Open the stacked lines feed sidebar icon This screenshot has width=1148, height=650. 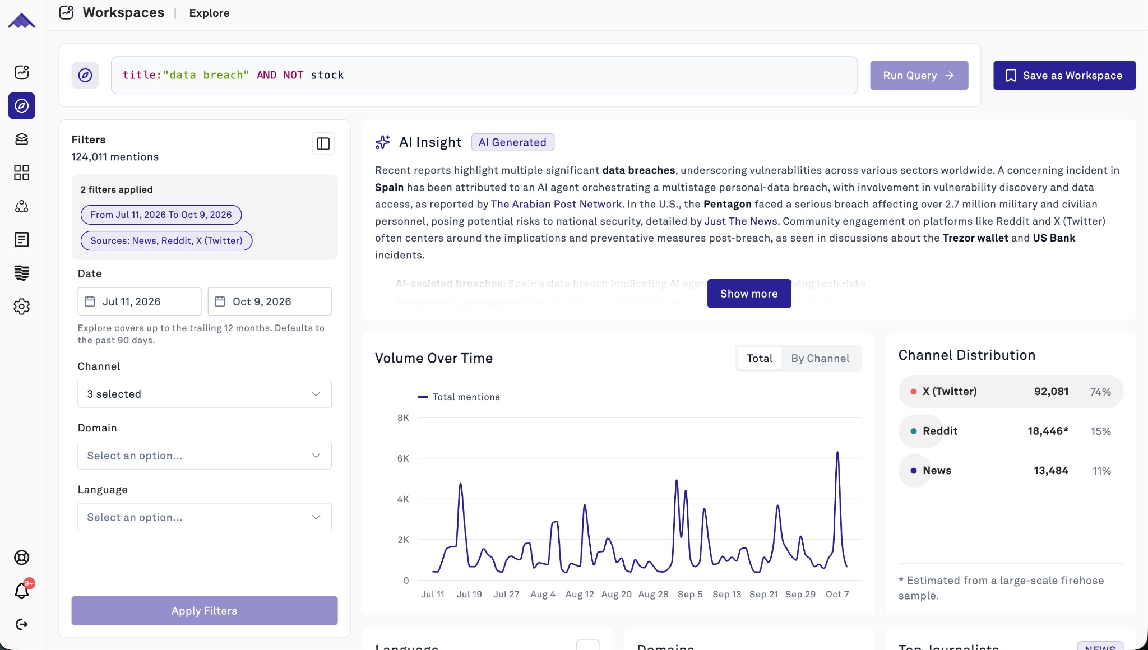point(21,273)
